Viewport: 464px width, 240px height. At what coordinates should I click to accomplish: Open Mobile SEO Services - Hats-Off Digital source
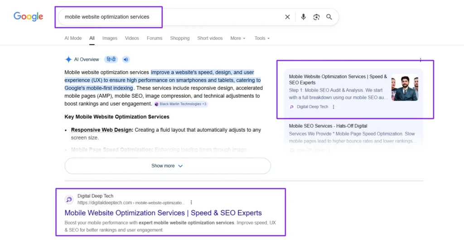328,126
